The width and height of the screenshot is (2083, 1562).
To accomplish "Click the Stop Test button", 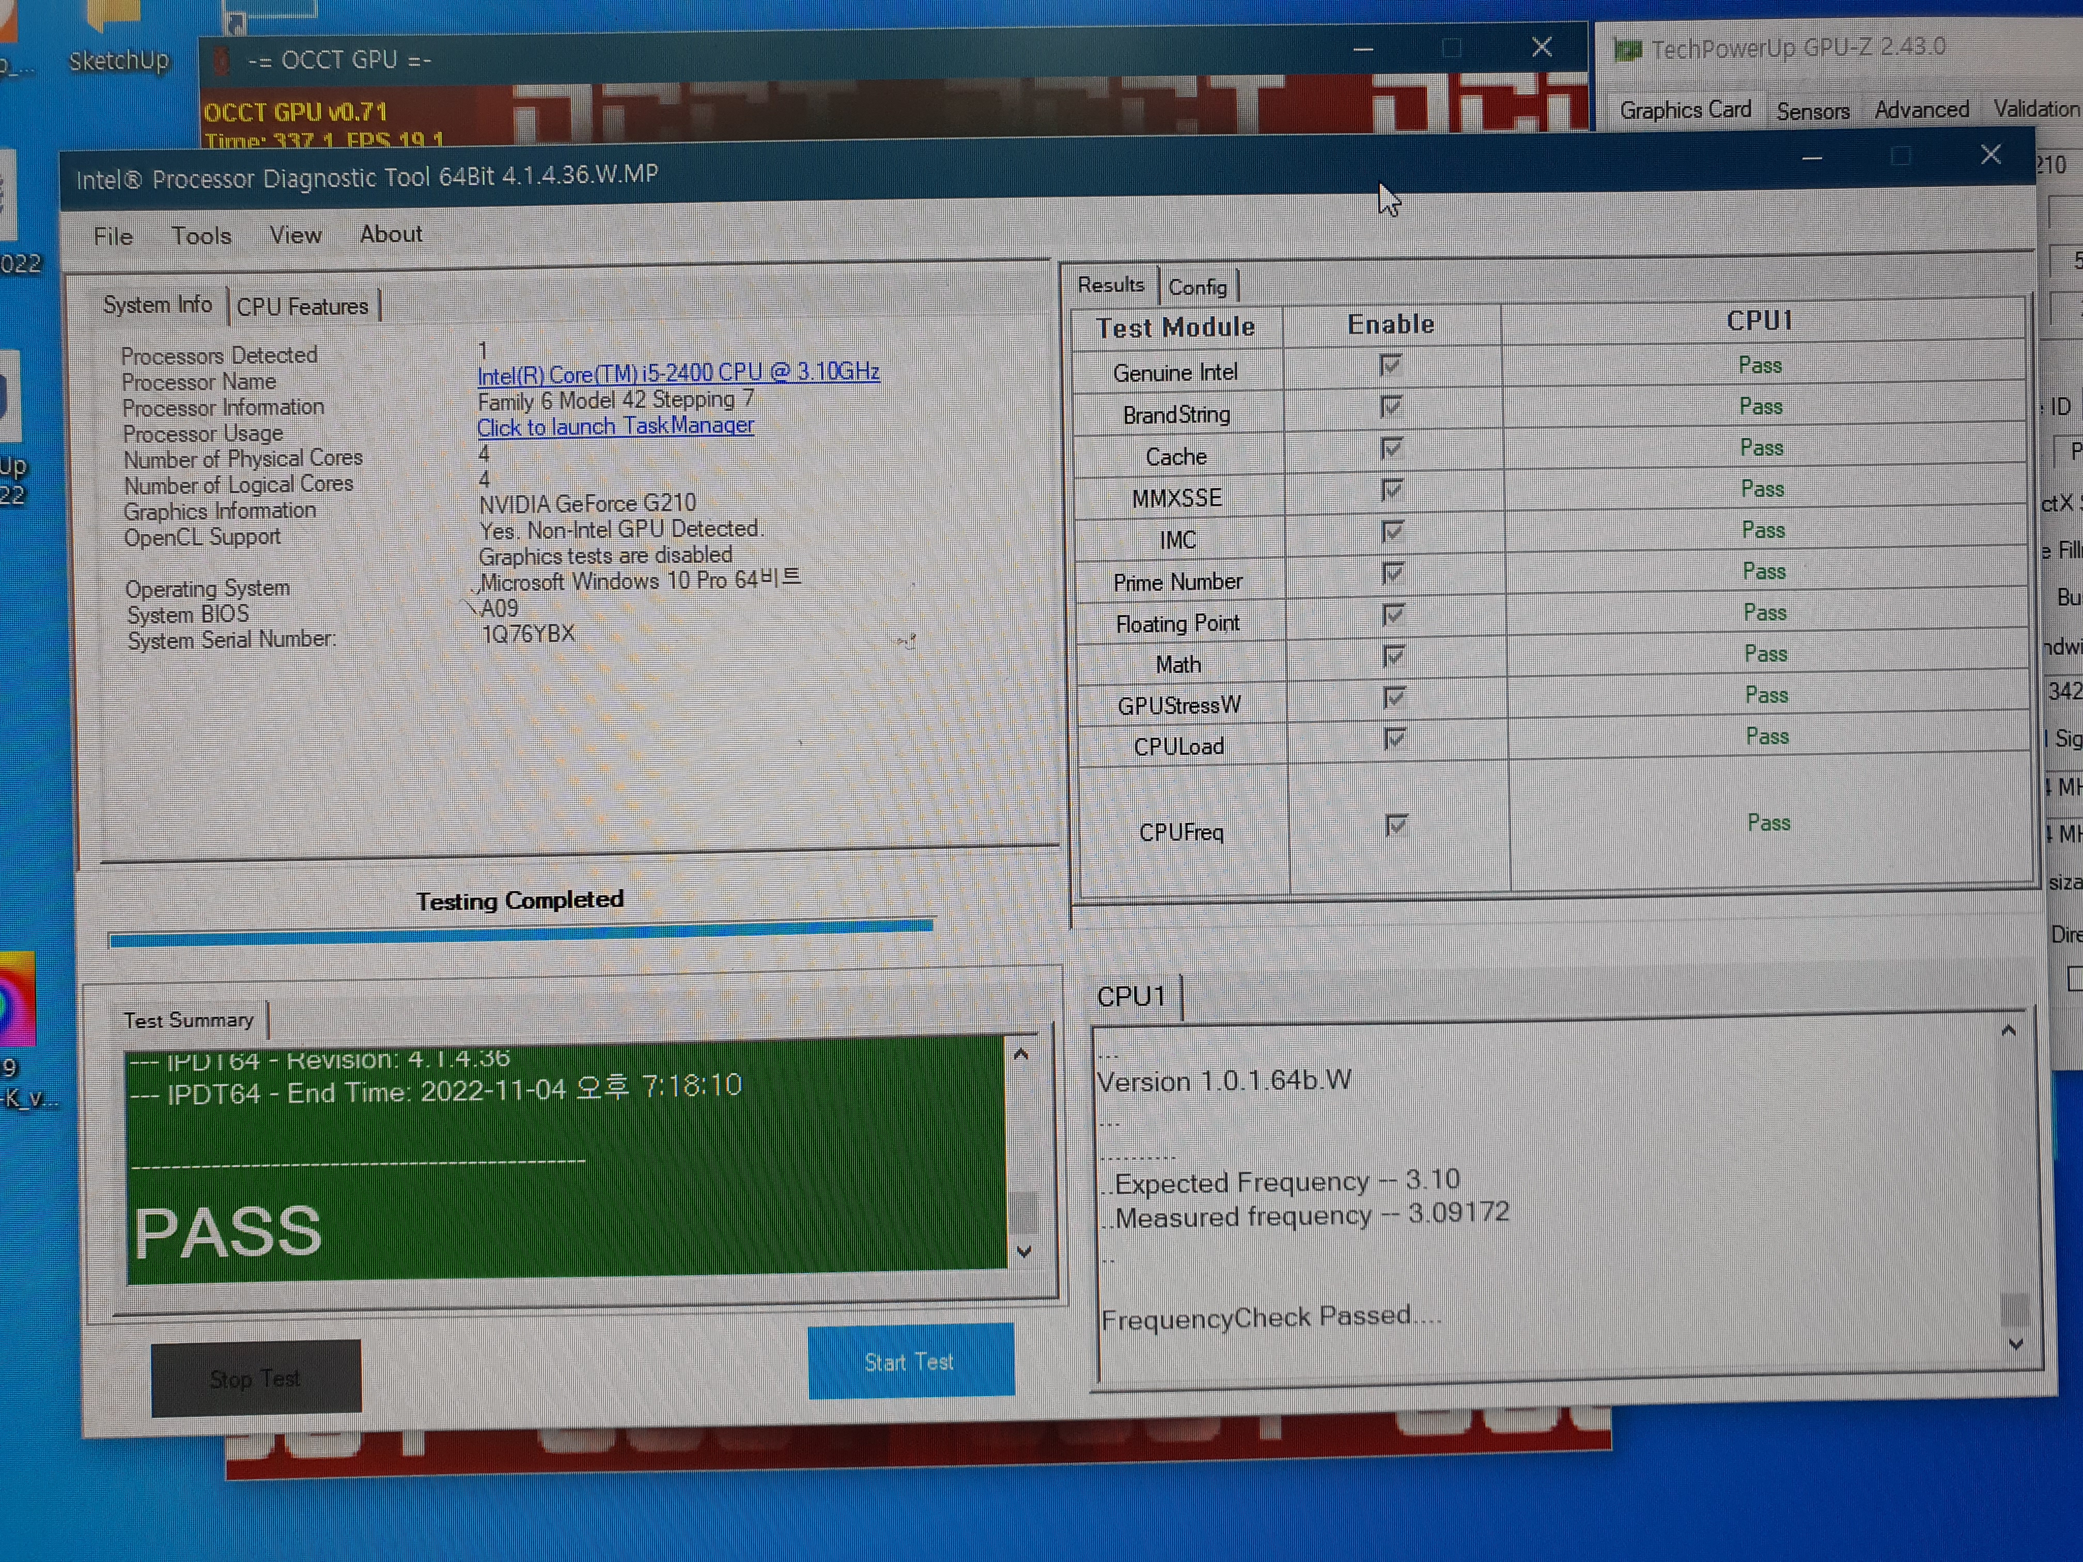I will coord(255,1379).
